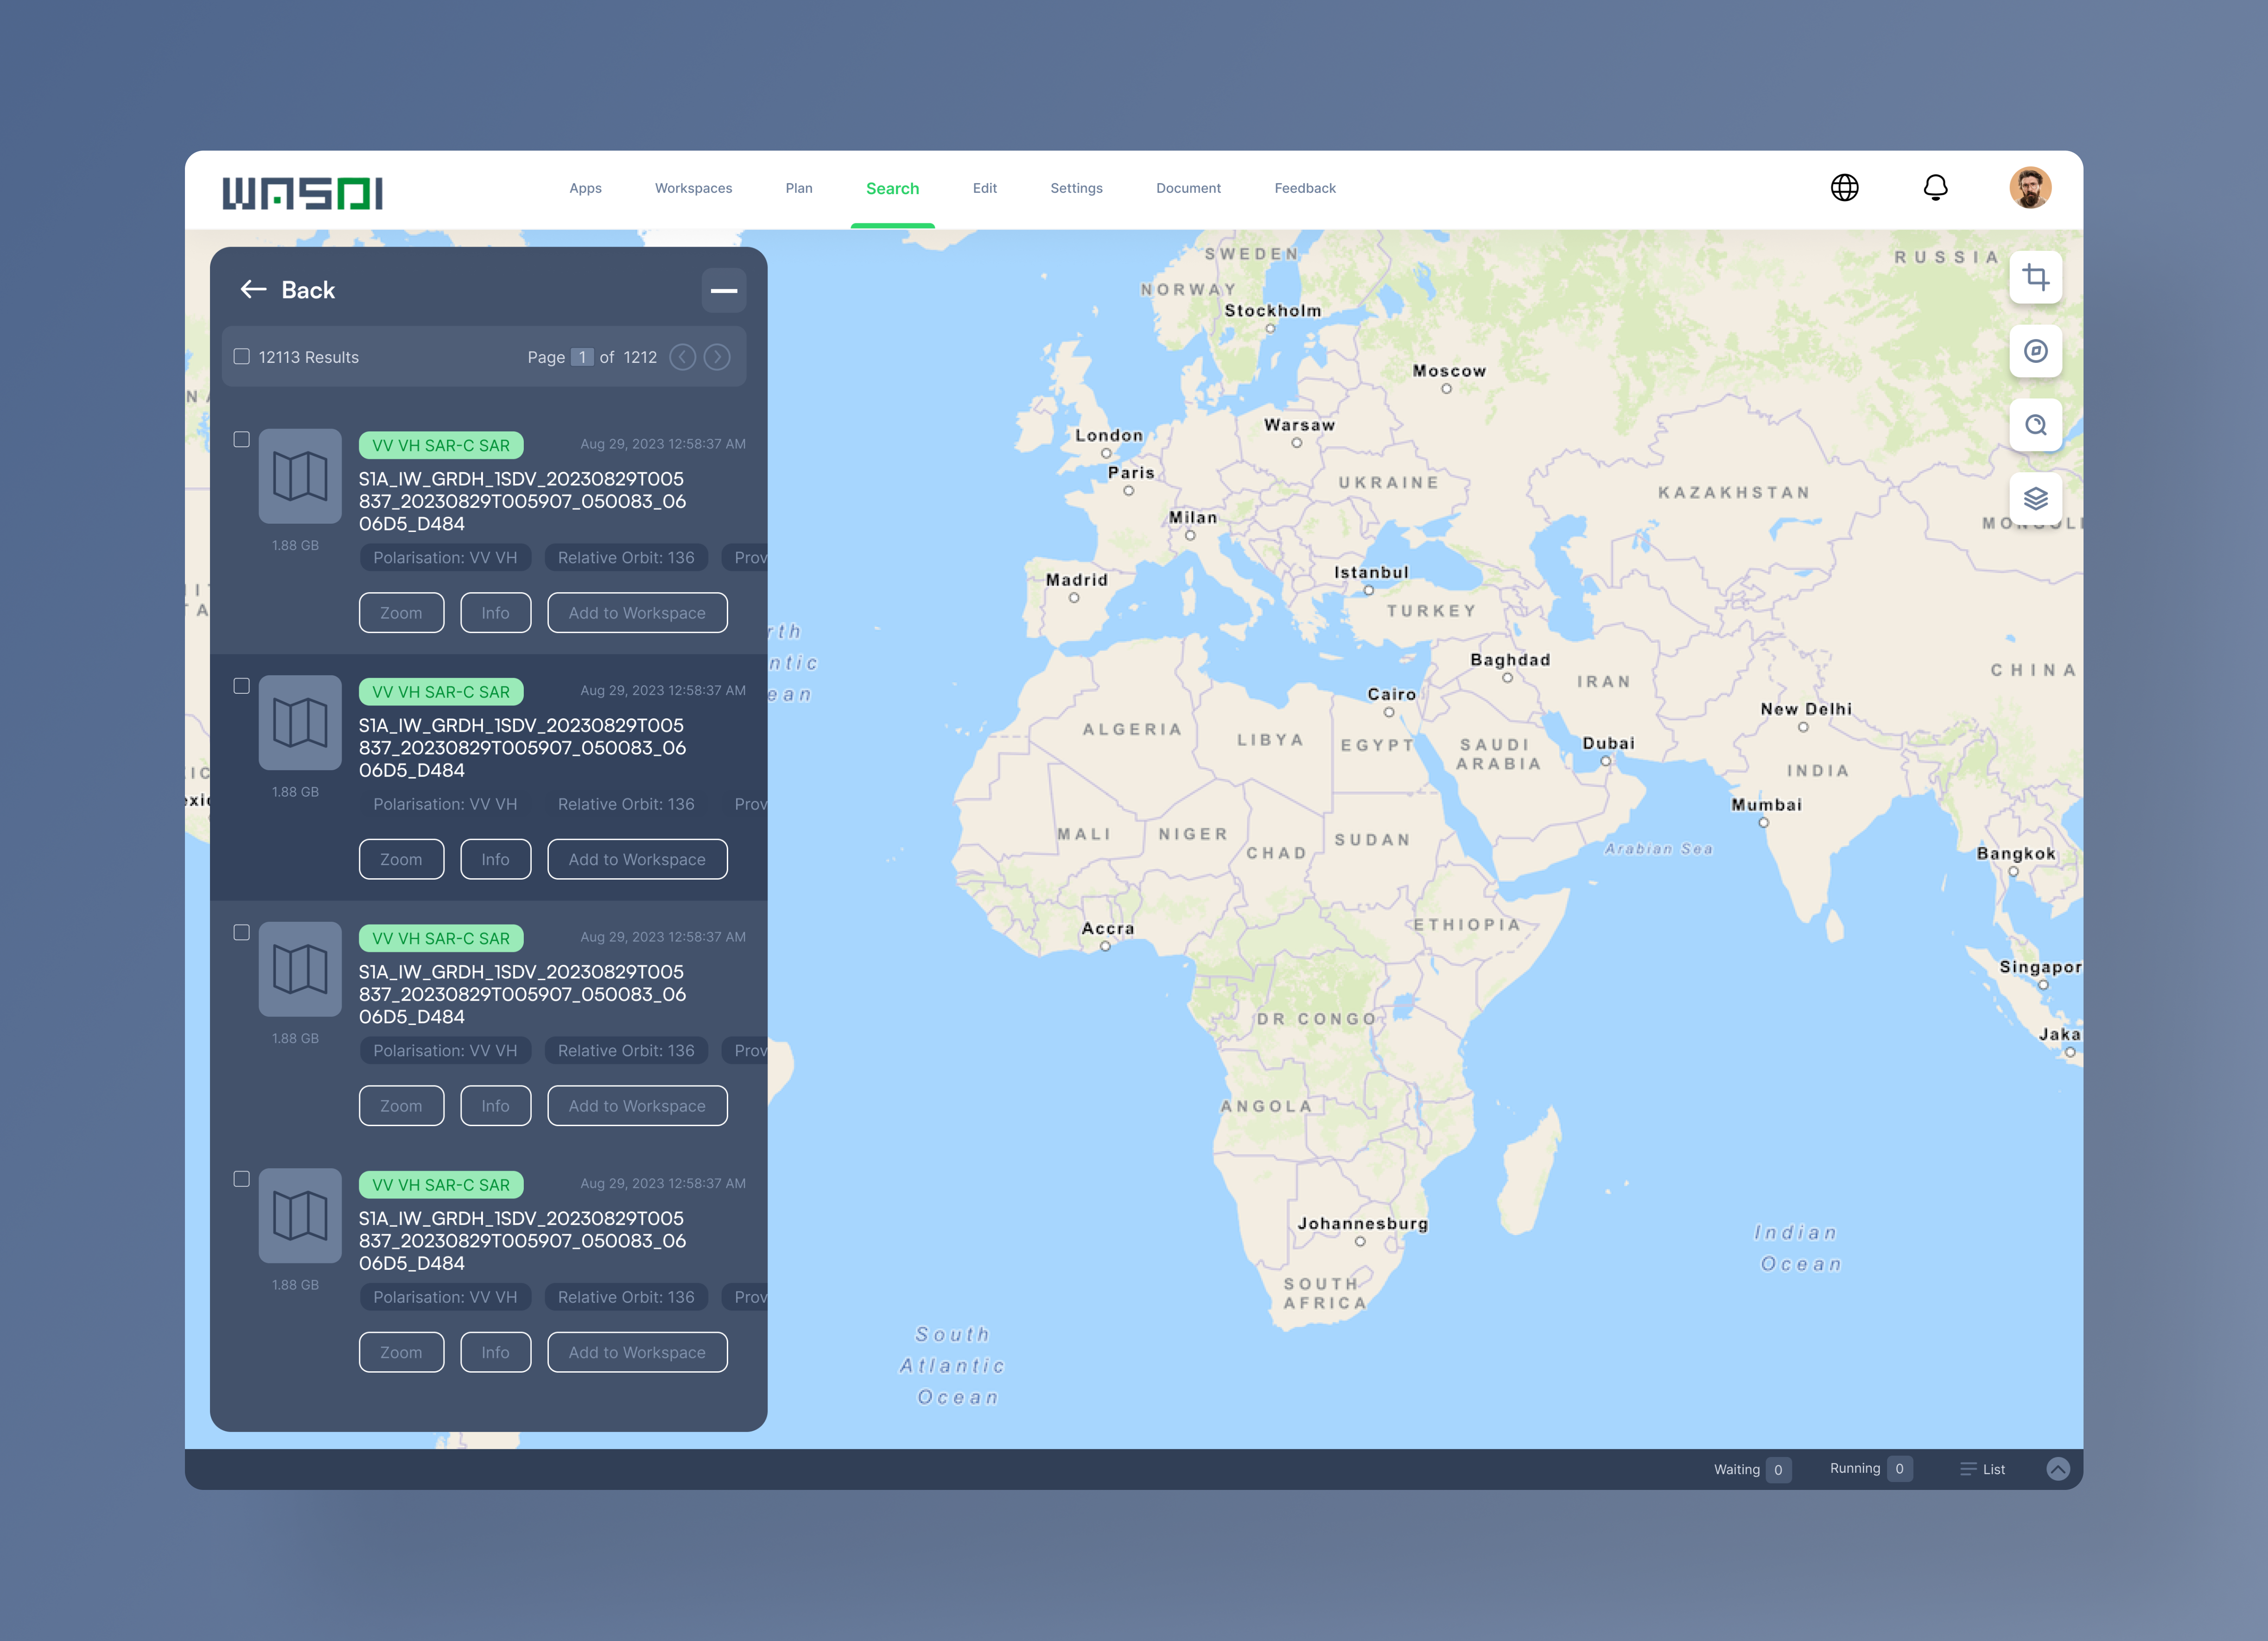2268x1641 pixels.
Task: Click Info button on second result
Action: point(495,859)
